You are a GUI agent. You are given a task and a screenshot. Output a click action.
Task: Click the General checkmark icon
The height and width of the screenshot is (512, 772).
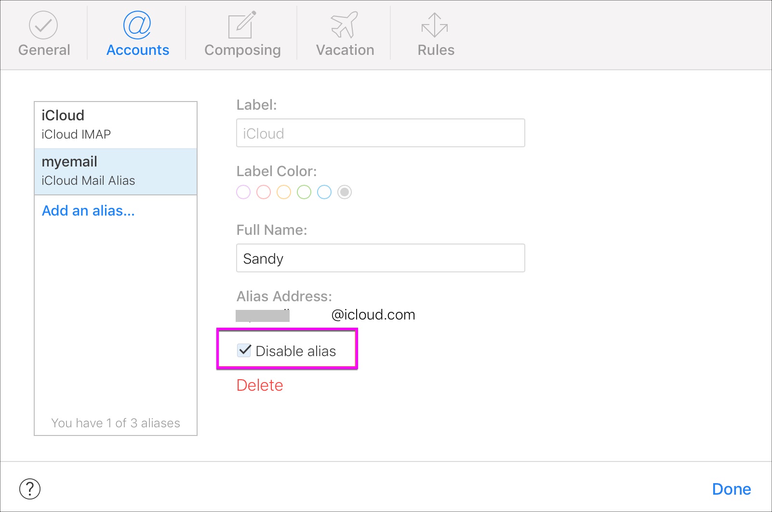(x=43, y=25)
